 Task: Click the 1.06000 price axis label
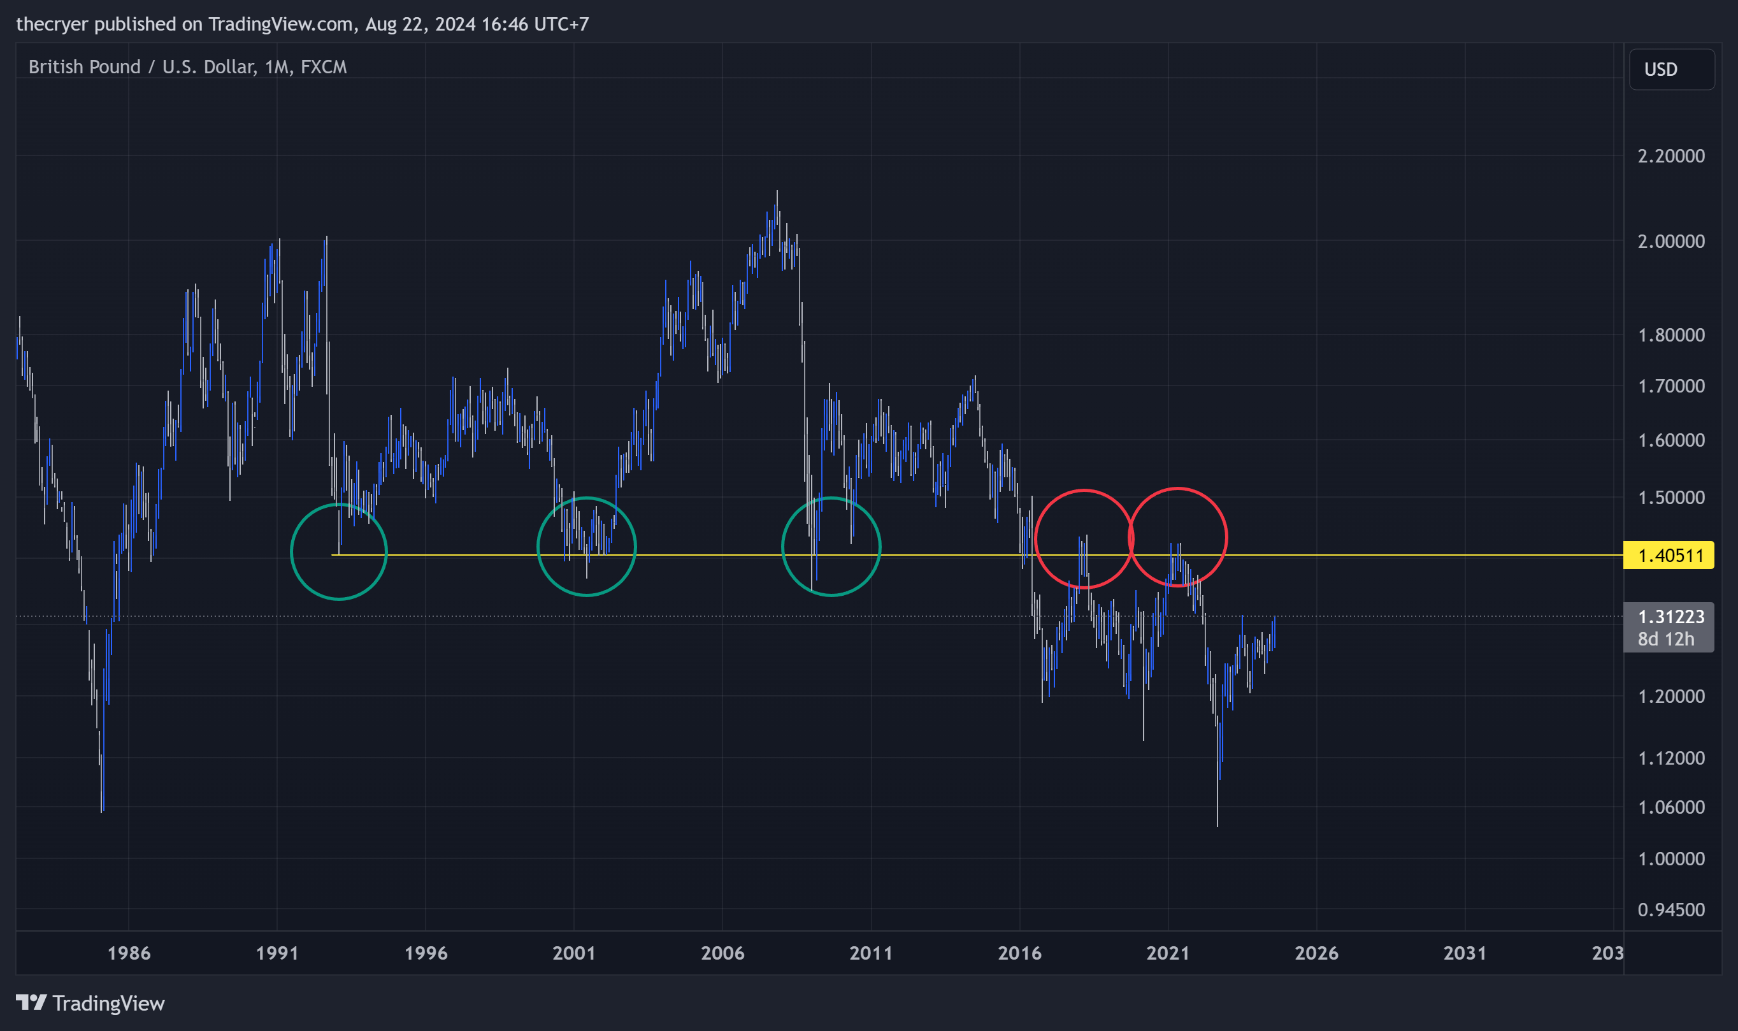point(1670,807)
